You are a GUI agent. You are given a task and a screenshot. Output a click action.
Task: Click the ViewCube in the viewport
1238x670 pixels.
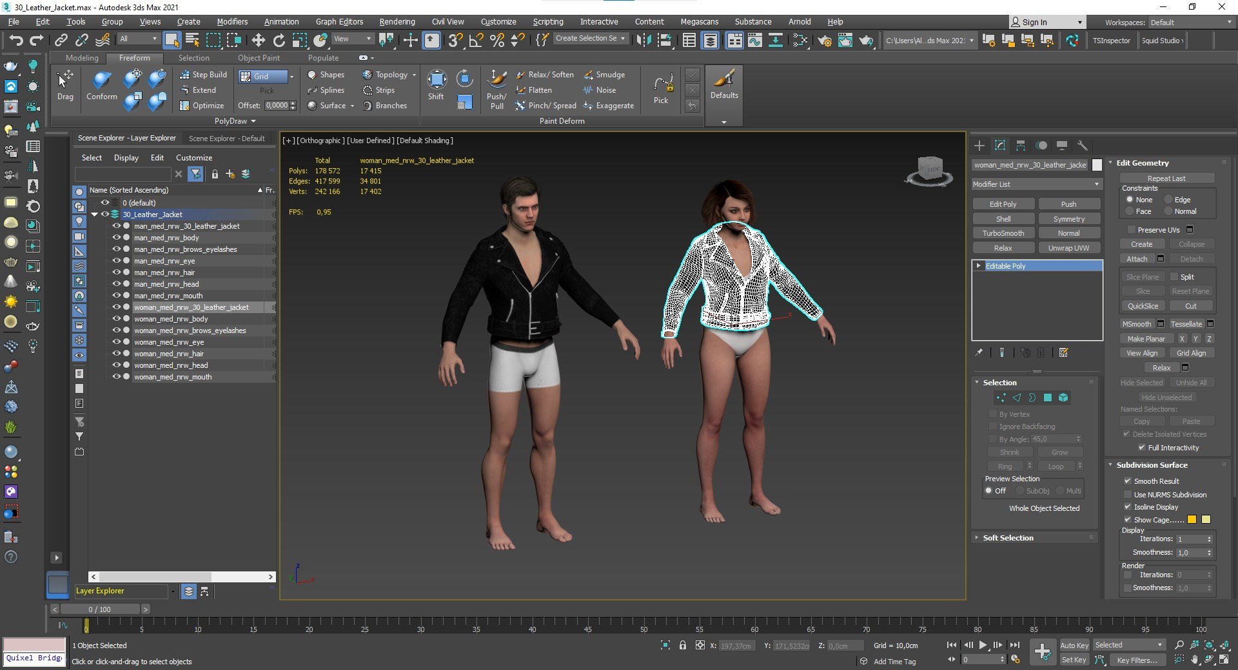click(x=929, y=171)
